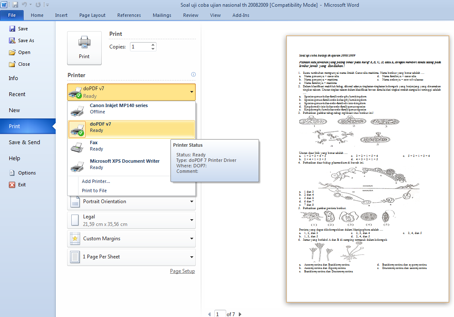This screenshot has width=454, height=317.
Task: Increase copies with the up spinner arrow
Action: coord(153,45)
